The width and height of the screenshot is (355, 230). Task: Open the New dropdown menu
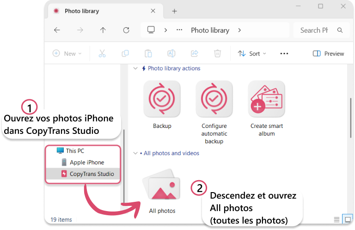(67, 54)
